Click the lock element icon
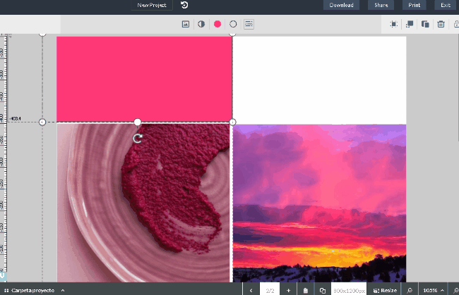 [x=456, y=24]
